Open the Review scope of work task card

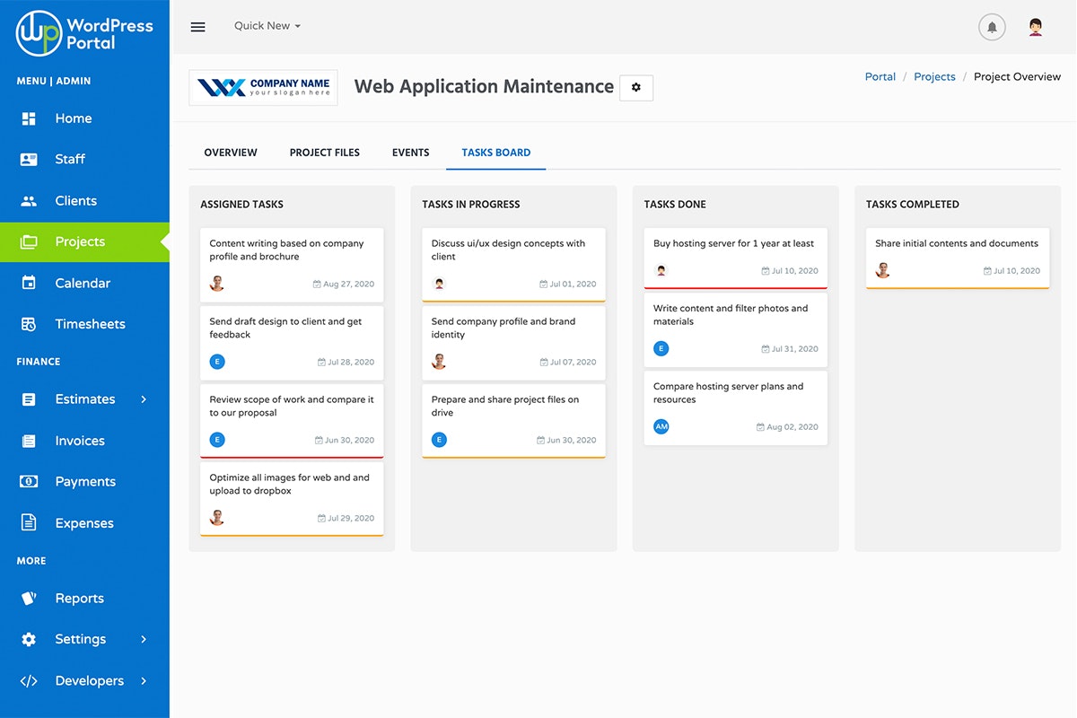tap(292, 421)
